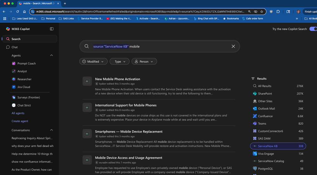Open Smartphones — Mobile Device Replacement result

[129, 131]
